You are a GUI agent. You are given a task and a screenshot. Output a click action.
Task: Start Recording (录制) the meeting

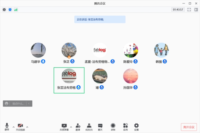tap(113, 127)
